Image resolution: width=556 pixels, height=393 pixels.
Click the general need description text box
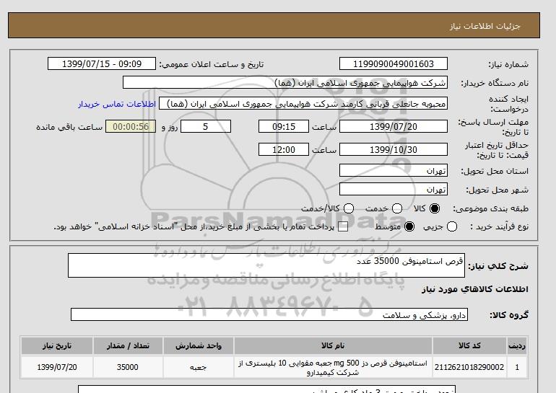(x=266, y=265)
